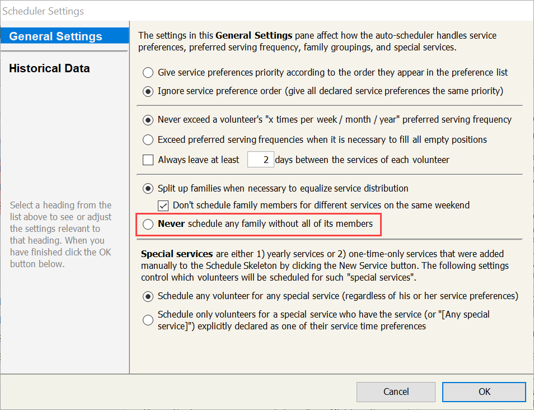Select 'Schedule only volunteers for a special service'
This screenshot has width=534, height=410.
(x=148, y=320)
